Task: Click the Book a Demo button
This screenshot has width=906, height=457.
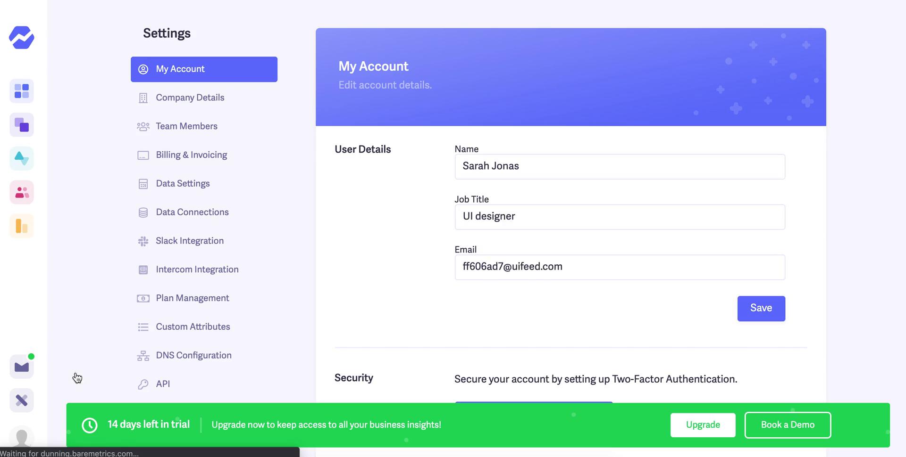Action: 788,425
